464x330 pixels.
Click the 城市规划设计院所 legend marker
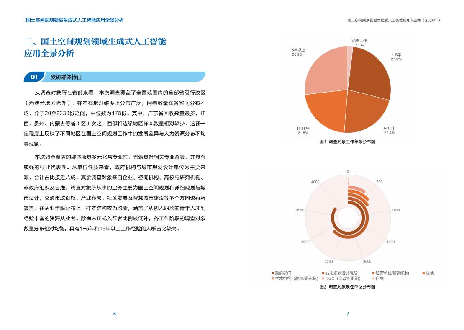point(322,273)
